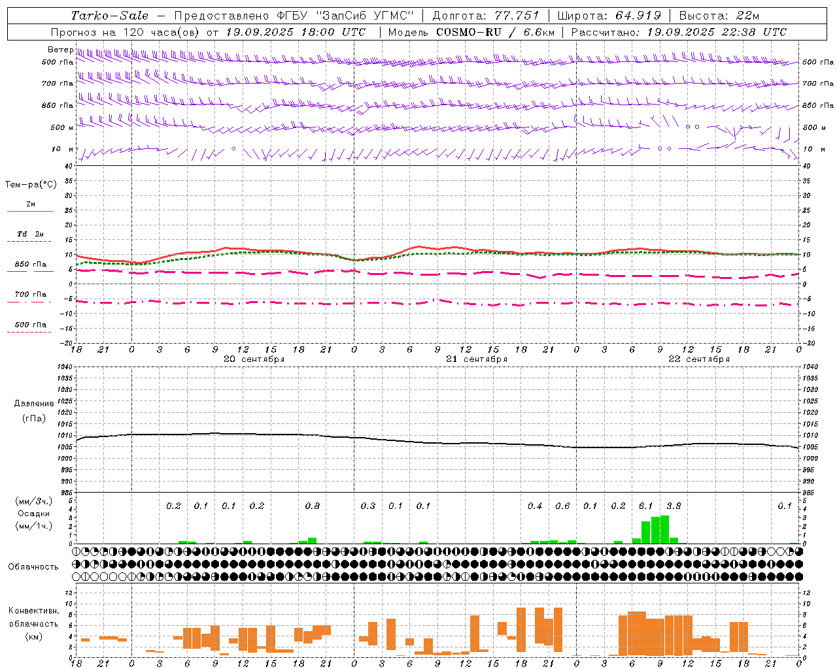Select the elevation text Высота: 22м

click(x=719, y=16)
